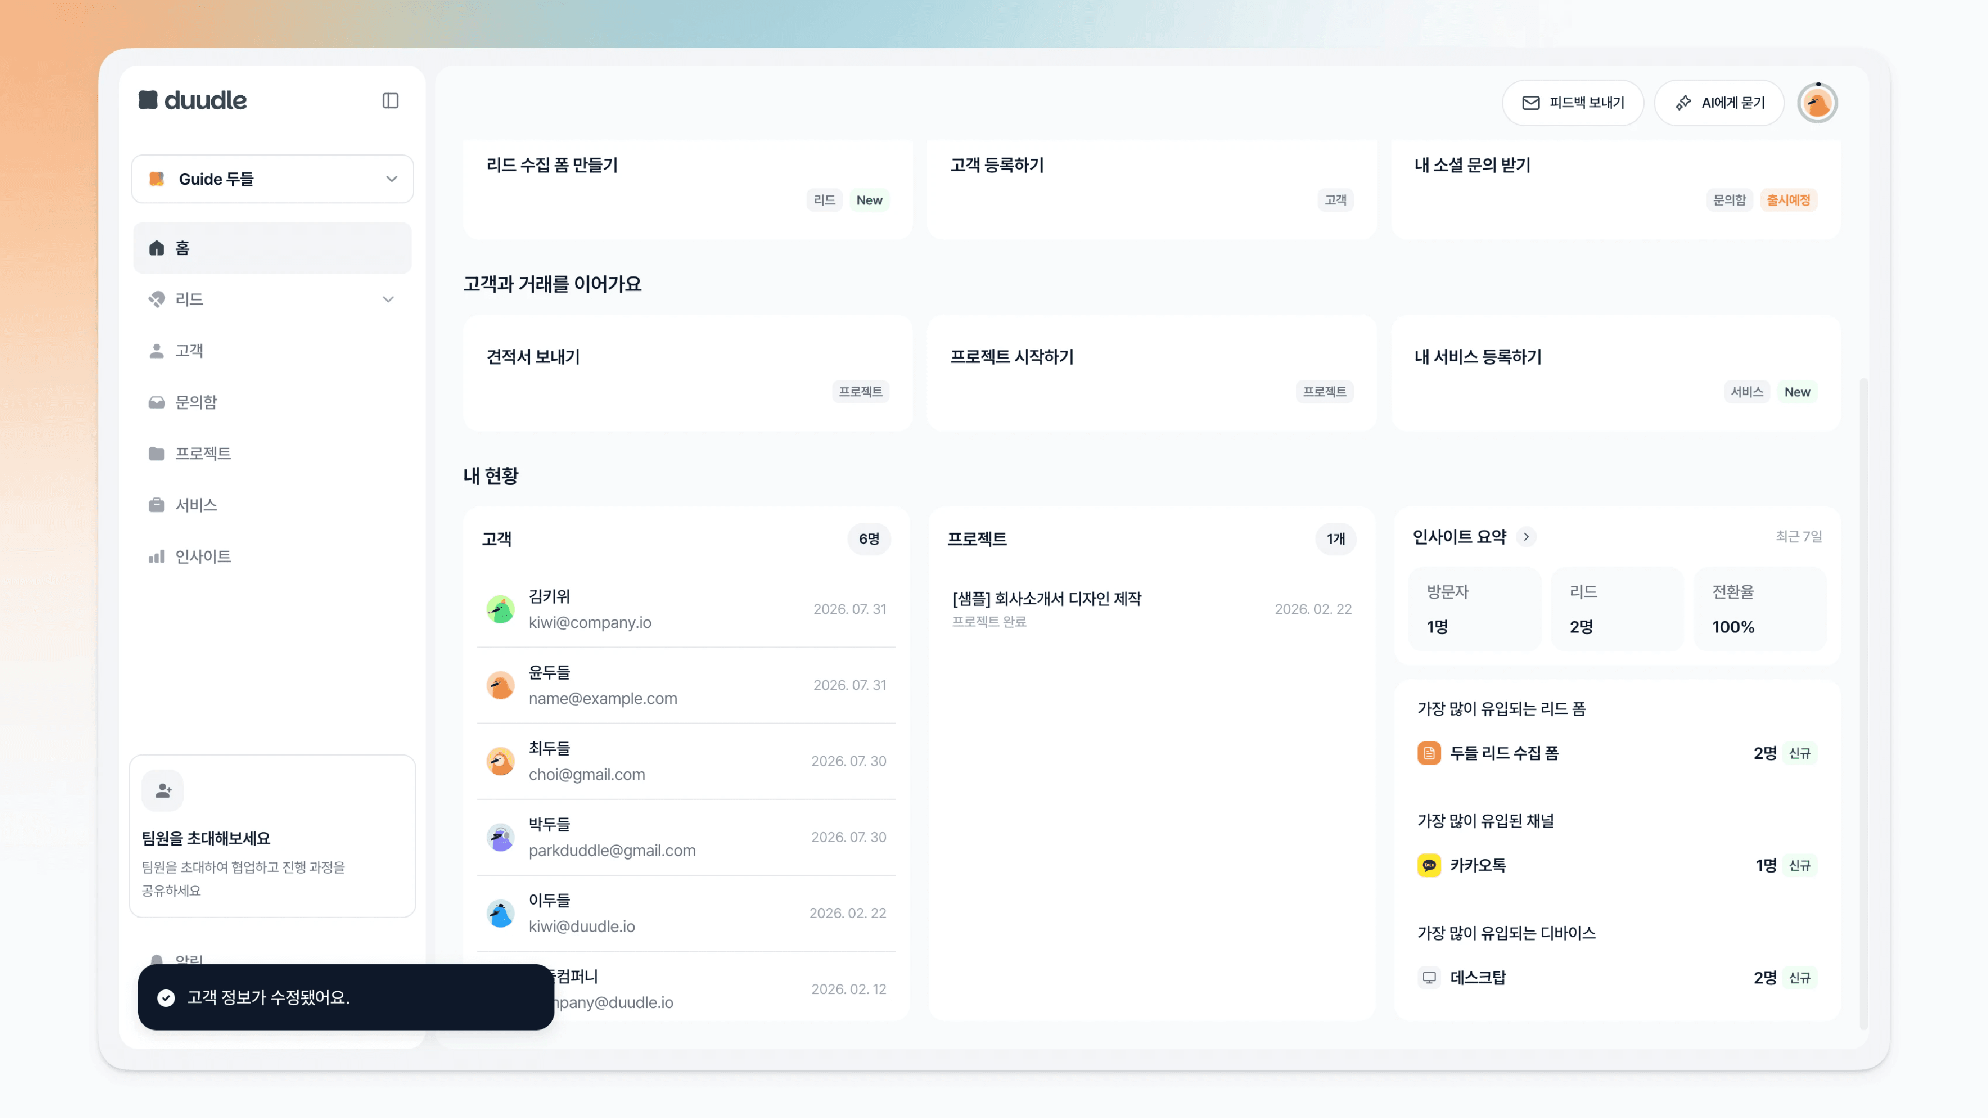Open the 인사이트 sidebar menu

[x=272, y=556]
